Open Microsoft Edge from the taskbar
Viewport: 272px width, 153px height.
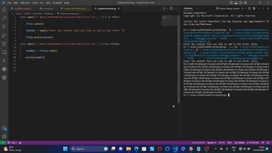(x=136, y=149)
